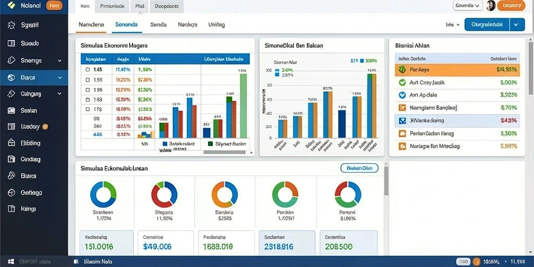Click the Kenga sidebar icon
This screenshot has height=267, width=534.
point(11,209)
